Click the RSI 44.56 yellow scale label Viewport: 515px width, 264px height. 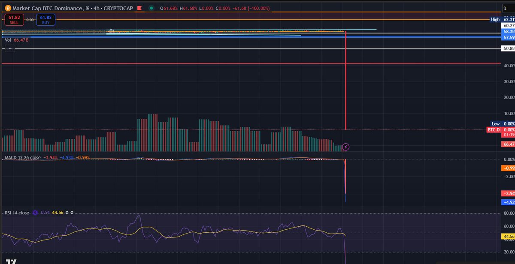(x=508, y=236)
